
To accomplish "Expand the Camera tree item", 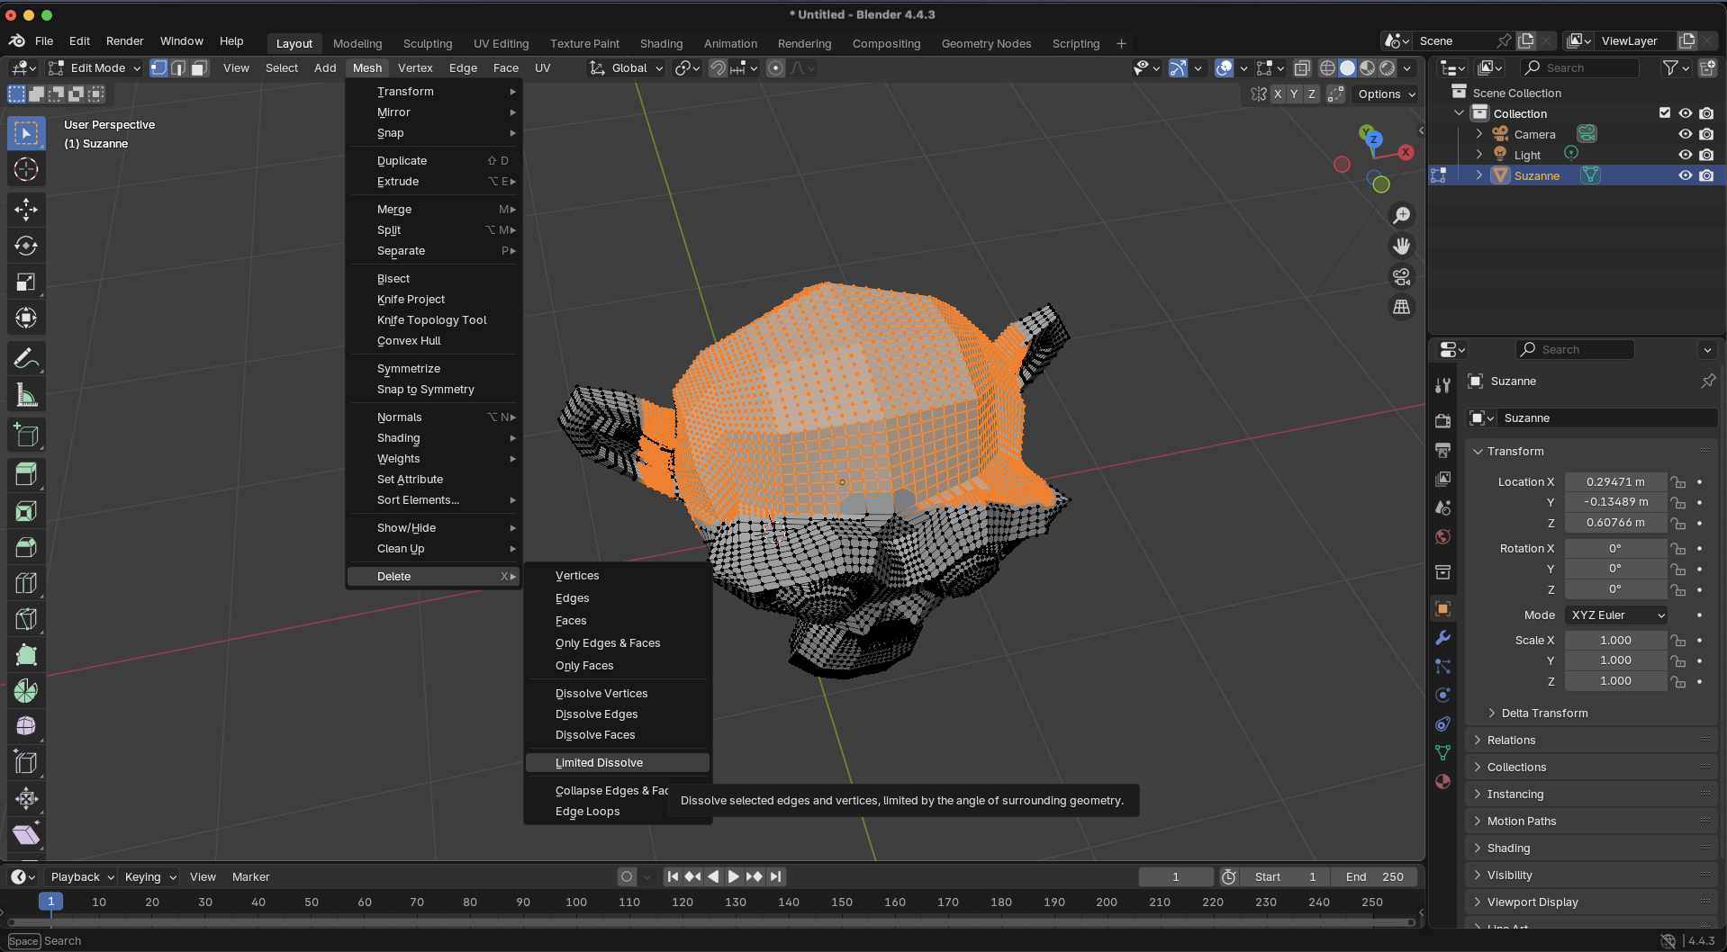I will pos(1479,134).
